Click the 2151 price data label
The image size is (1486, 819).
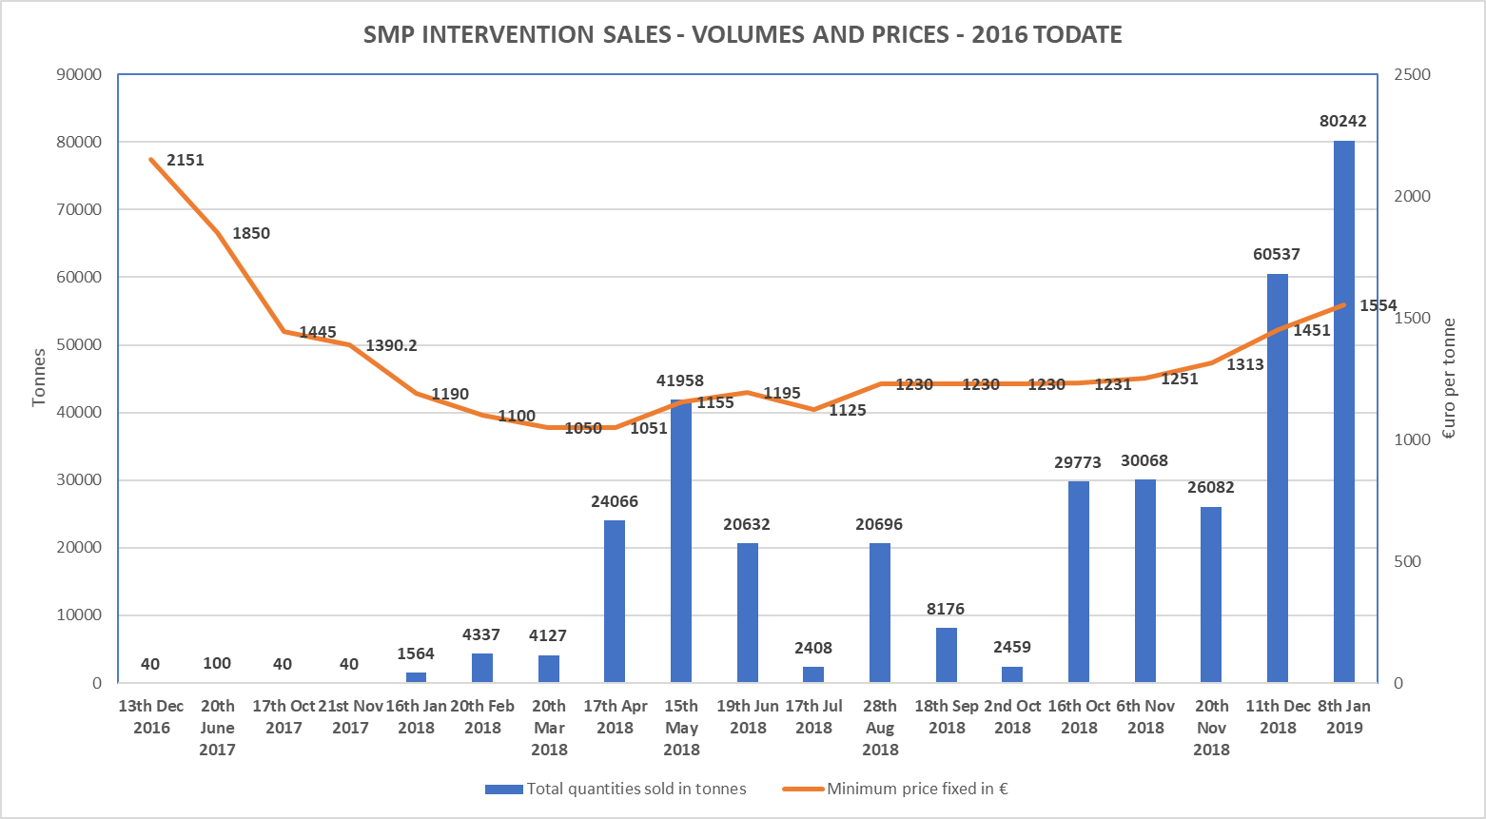tap(186, 161)
